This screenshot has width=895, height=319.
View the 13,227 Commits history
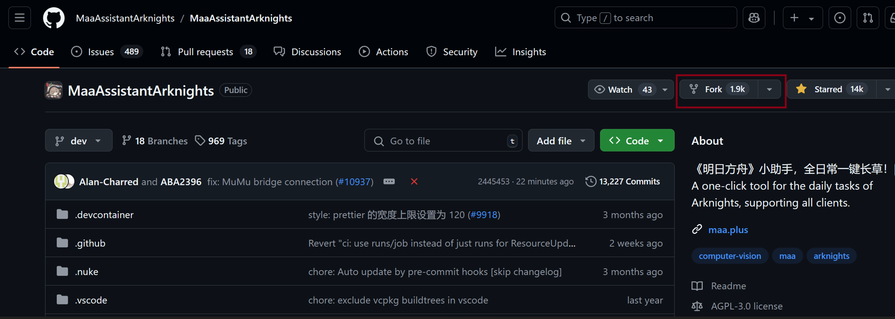click(623, 182)
